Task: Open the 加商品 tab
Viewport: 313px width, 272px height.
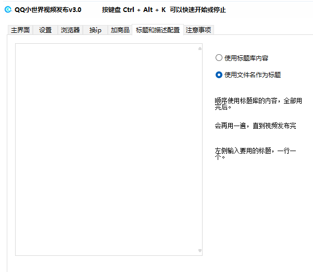Action: 120,30
